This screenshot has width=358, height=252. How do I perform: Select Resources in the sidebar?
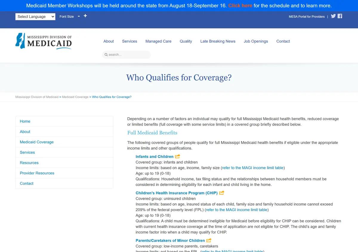[x=64, y=163]
